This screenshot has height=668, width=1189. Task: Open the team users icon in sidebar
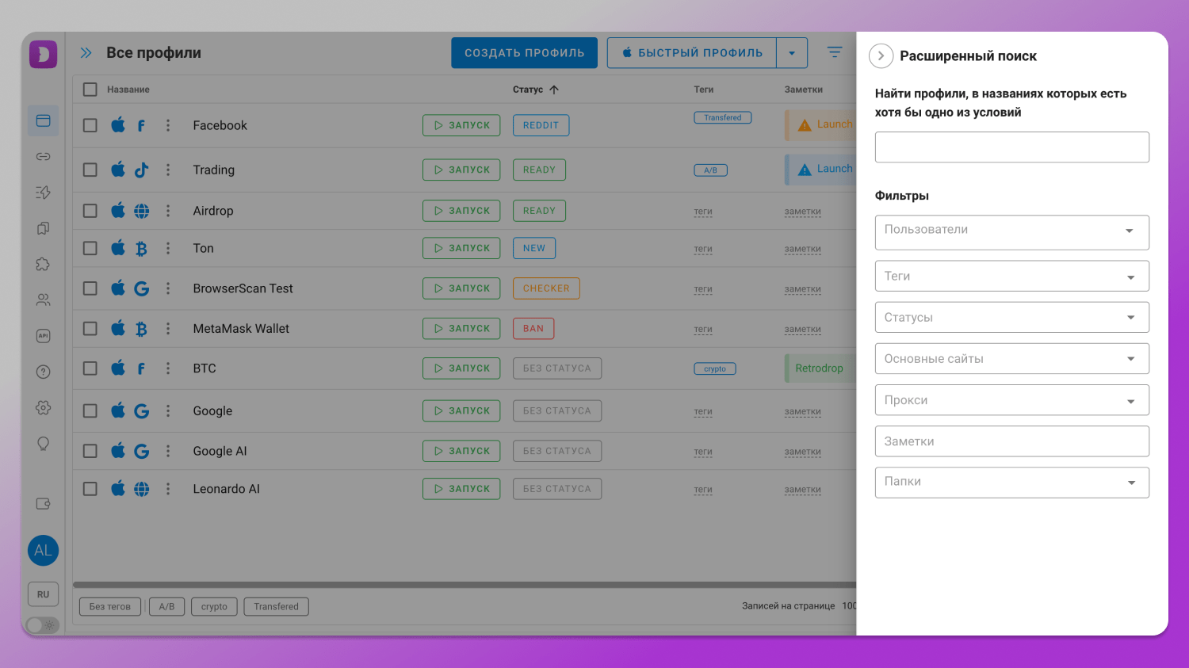tap(43, 300)
